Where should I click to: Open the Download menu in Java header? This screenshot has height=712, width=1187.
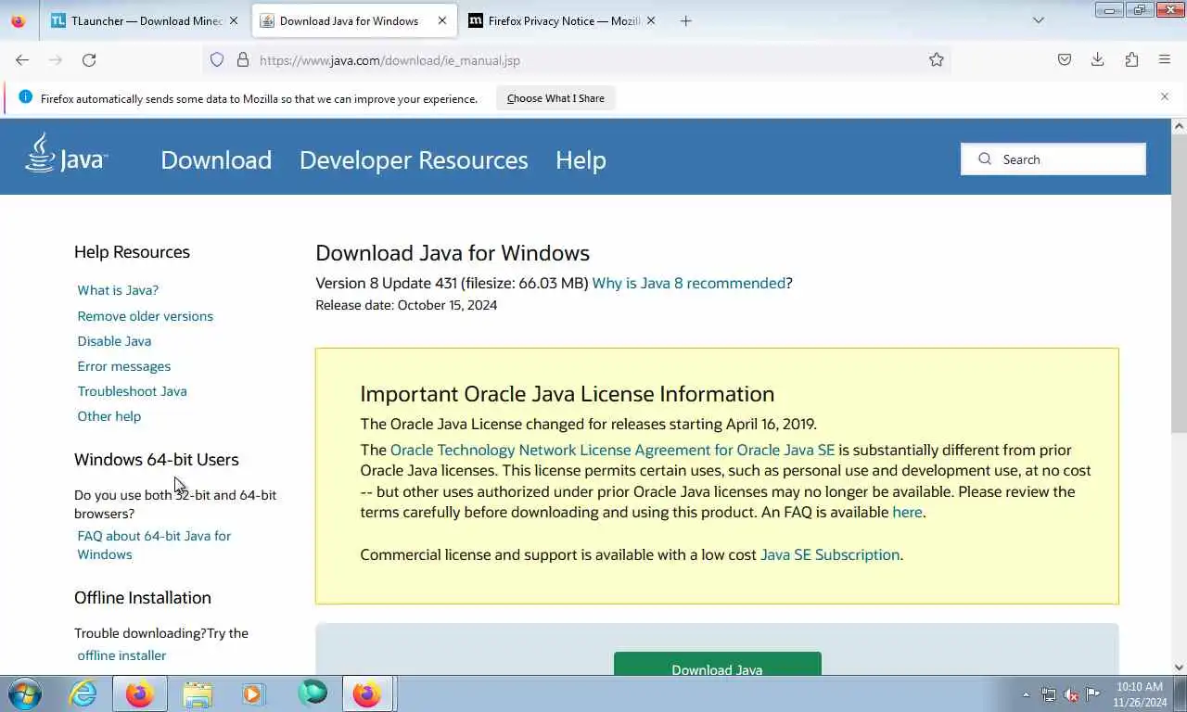coord(216,159)
